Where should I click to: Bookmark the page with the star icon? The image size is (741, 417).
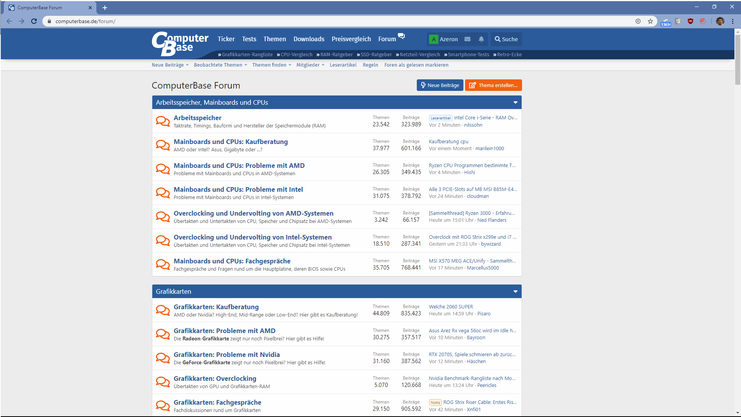click(650, 21)
